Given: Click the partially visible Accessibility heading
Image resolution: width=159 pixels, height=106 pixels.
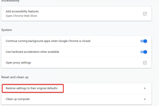Looking at the screenshot, I should click(x=10, y=1).
